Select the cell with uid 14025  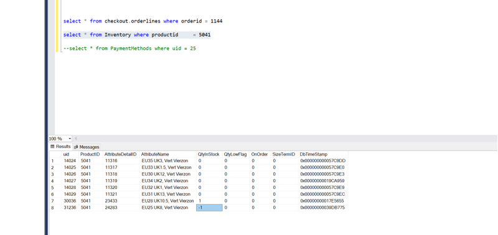tap(70, 167)
